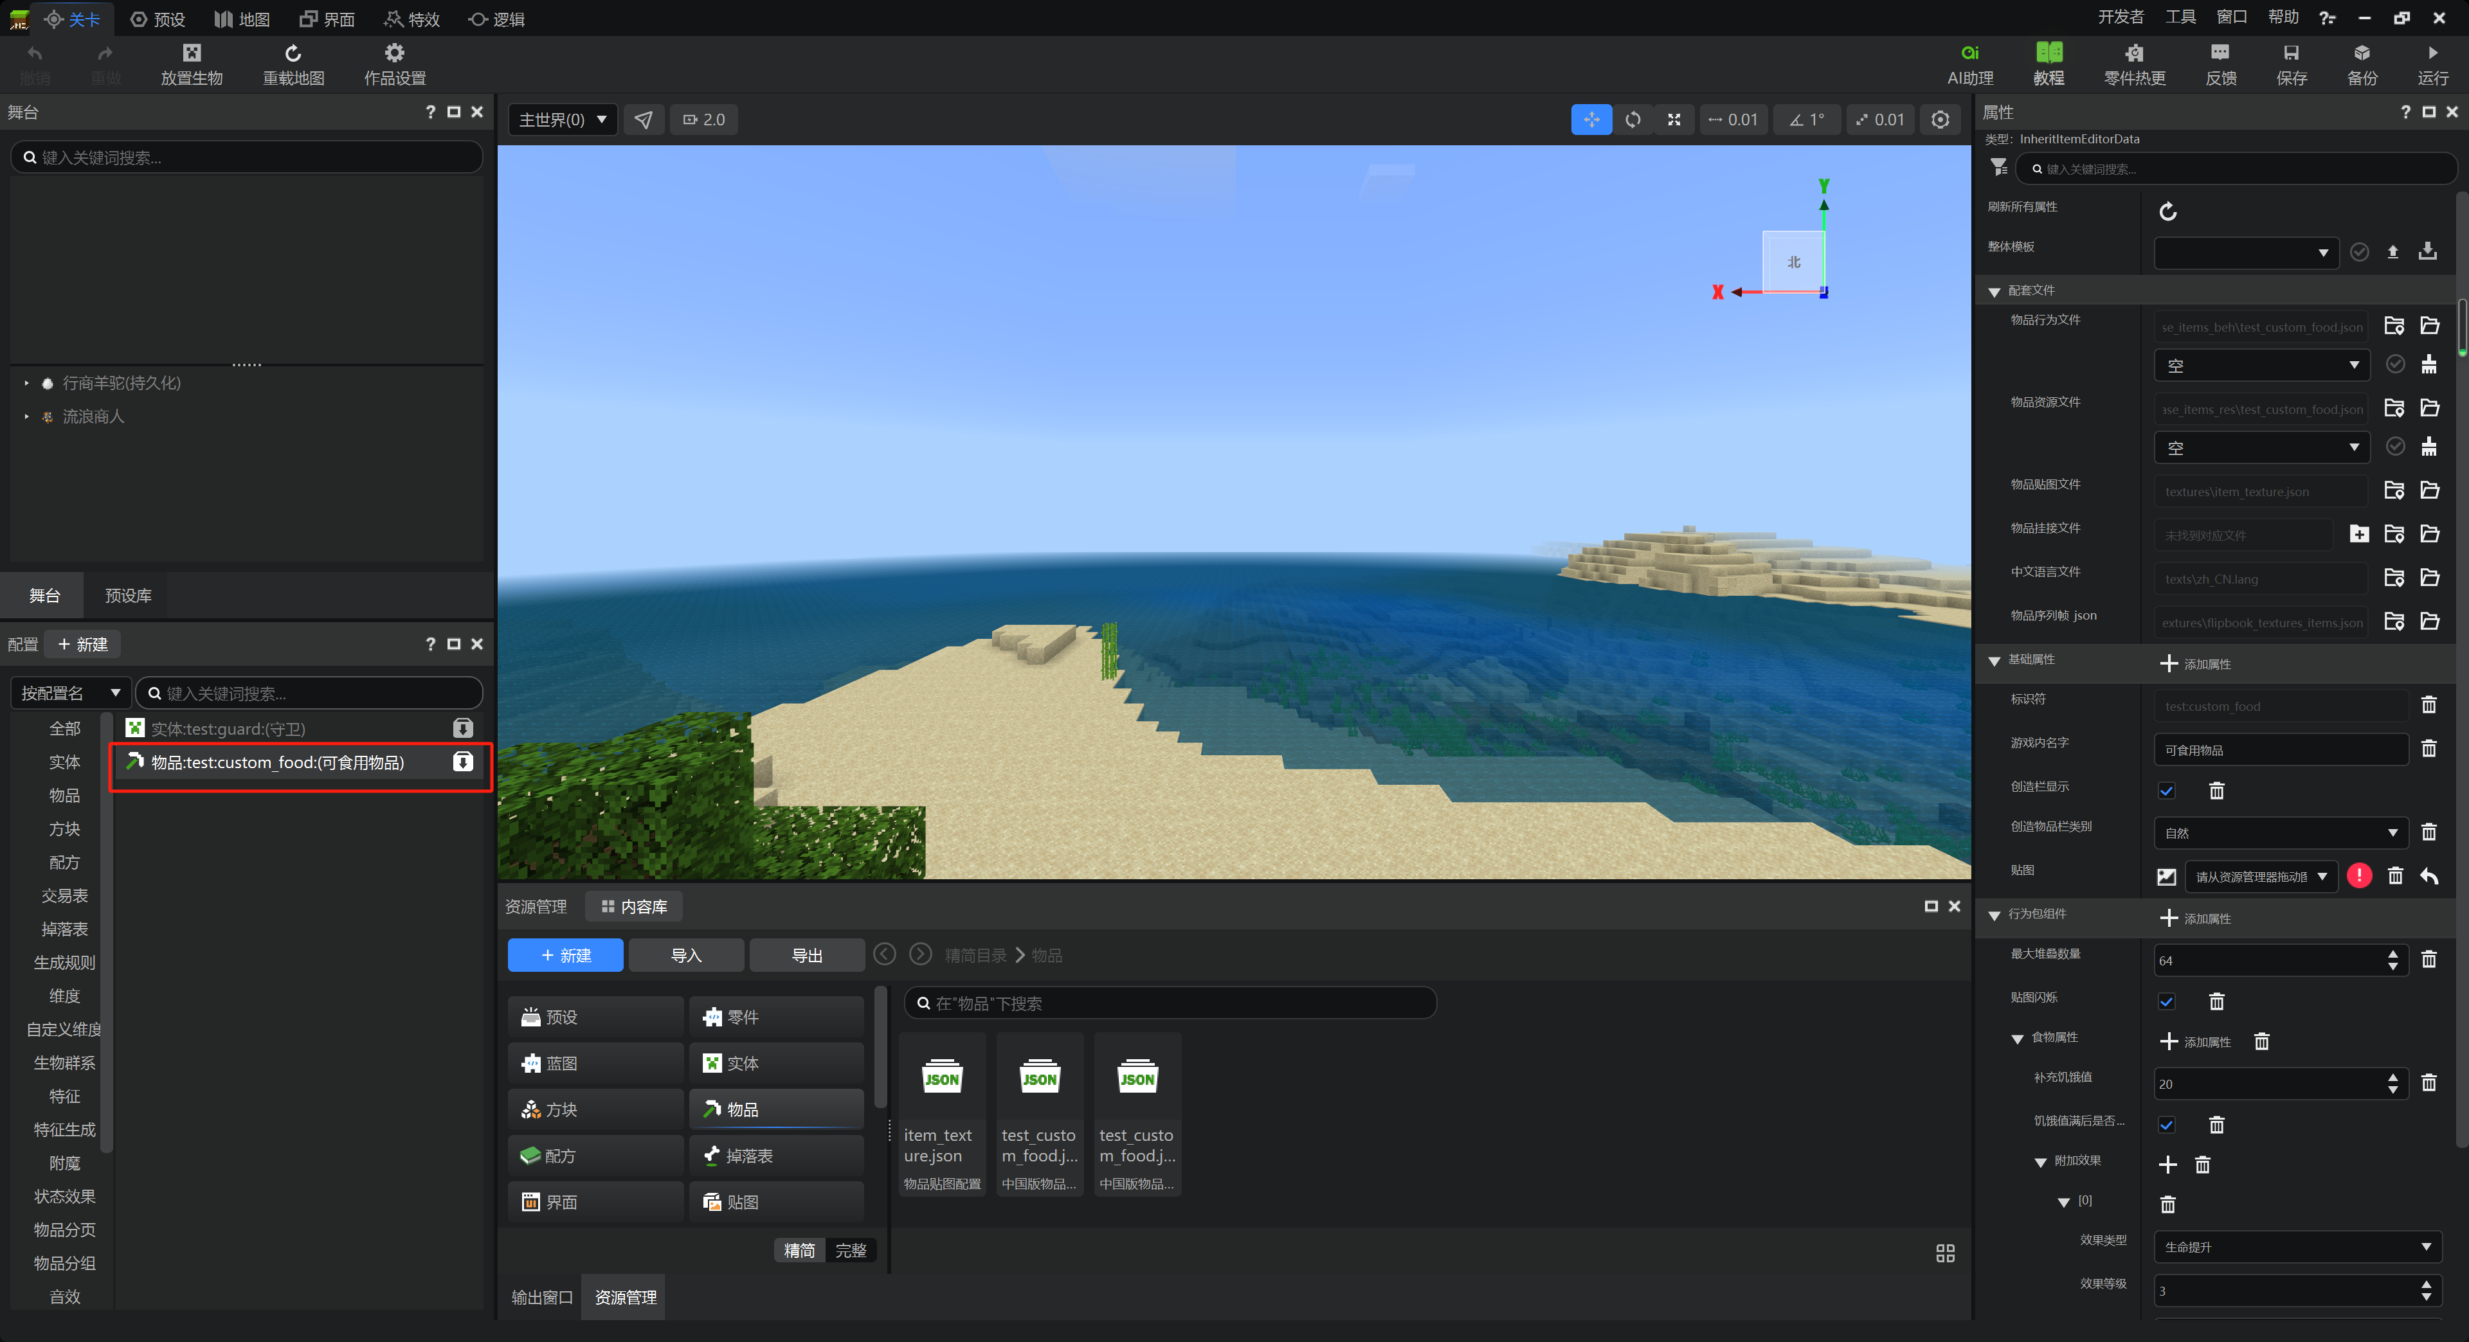The height and width of the screenshot is (1342, 2469).
Task: Switch resource view to 精简 mode
Action: pos(799,1251)
